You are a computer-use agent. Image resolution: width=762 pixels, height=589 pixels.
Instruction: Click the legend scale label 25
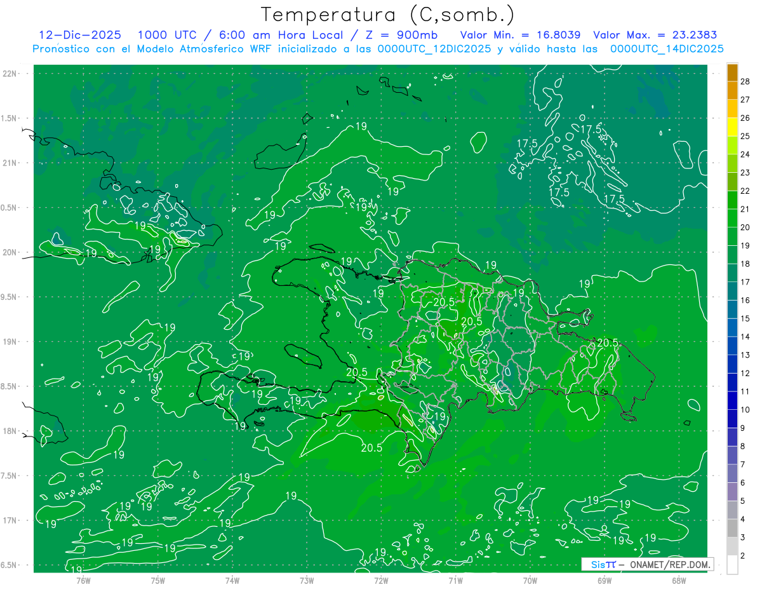[745, 136]
